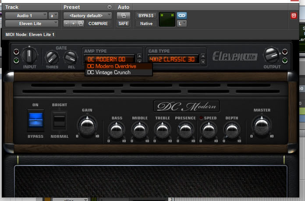
Task: Click the MASTER volume knob
Action: coord(262,126)
